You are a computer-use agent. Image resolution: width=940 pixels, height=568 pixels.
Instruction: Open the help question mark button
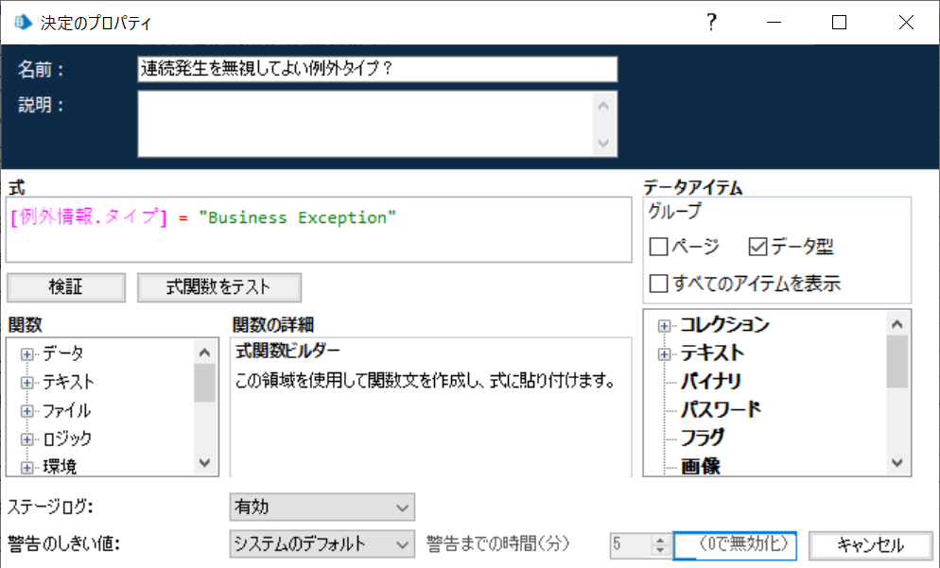tap(711, 22)
